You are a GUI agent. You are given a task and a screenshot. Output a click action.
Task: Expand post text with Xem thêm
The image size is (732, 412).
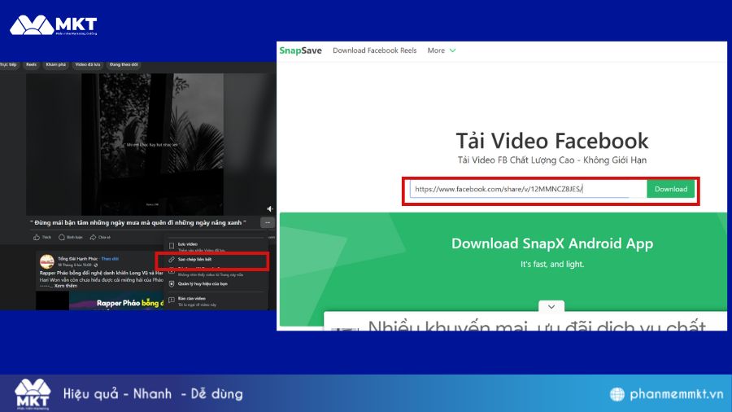coord(65,286)
